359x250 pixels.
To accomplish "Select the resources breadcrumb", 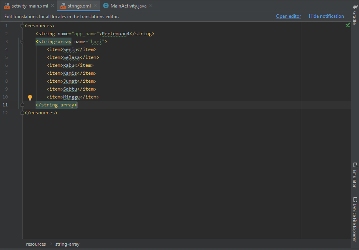I will tap(36, 244).
